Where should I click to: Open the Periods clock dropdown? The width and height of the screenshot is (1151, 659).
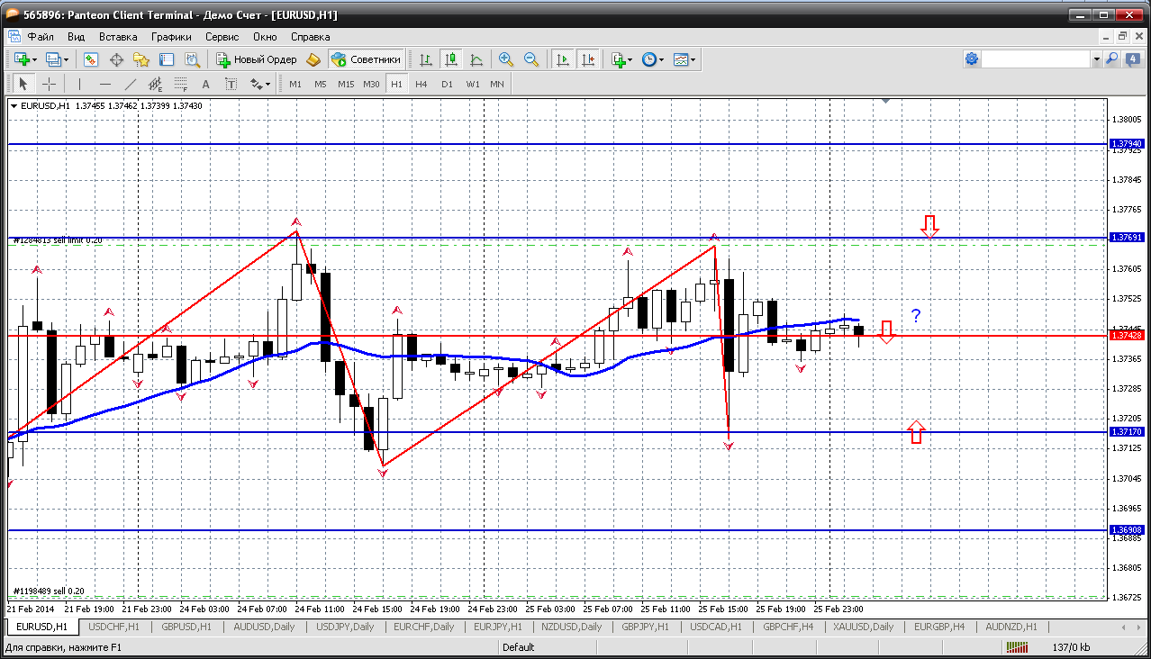click(653, 59)
